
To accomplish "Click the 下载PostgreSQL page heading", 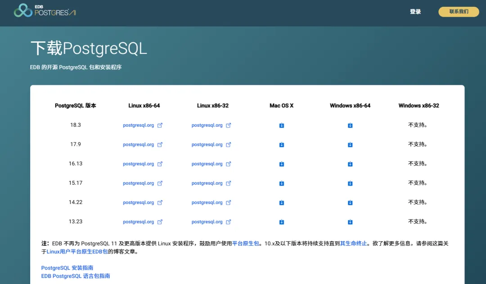I will point(89,49).
